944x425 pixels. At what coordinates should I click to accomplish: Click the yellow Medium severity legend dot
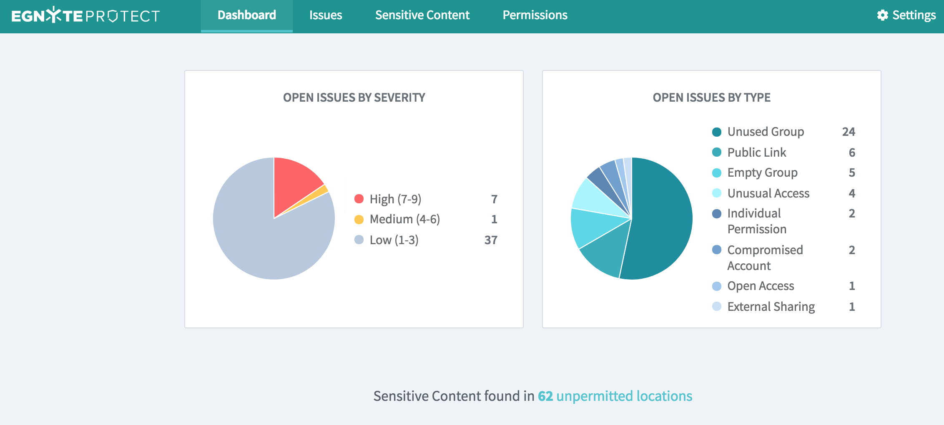pyautogui.click(x=359, y=219)
